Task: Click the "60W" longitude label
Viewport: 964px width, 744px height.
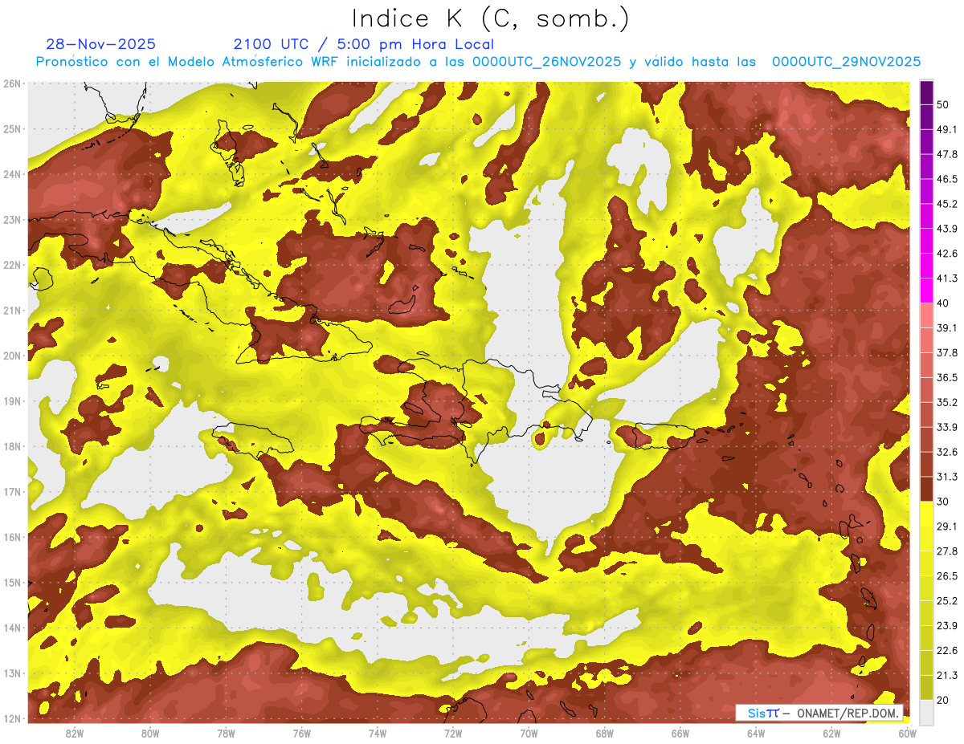Action: coord(907,734)
